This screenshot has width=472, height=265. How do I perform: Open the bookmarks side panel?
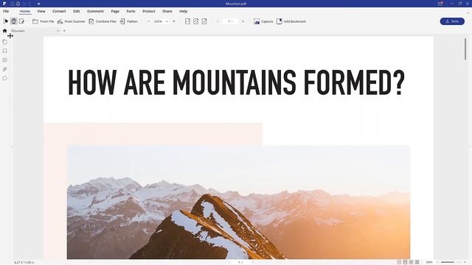click(5, 51)
